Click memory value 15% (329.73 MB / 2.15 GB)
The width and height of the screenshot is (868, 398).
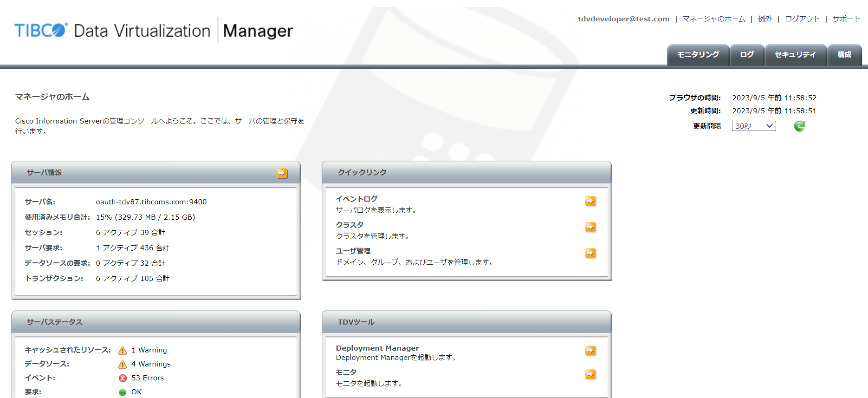coord(145,217)
